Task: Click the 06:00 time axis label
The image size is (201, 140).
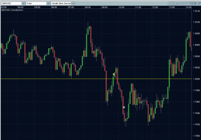Action: [x=54, y=7]
